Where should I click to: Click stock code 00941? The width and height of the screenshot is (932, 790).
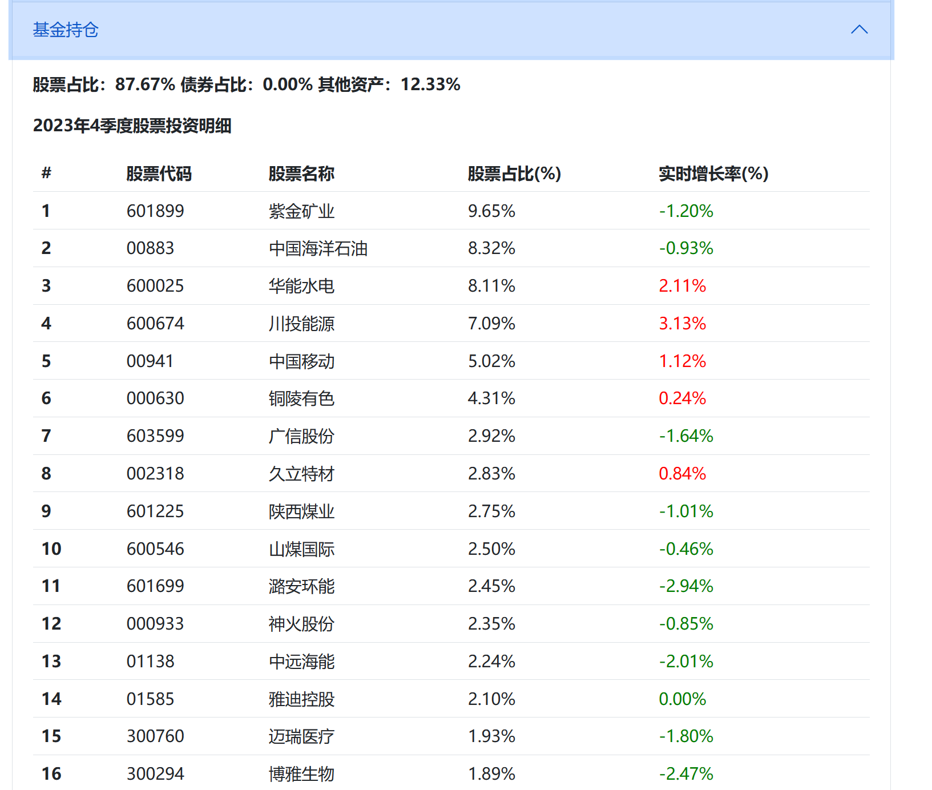[x=150, y=361]
